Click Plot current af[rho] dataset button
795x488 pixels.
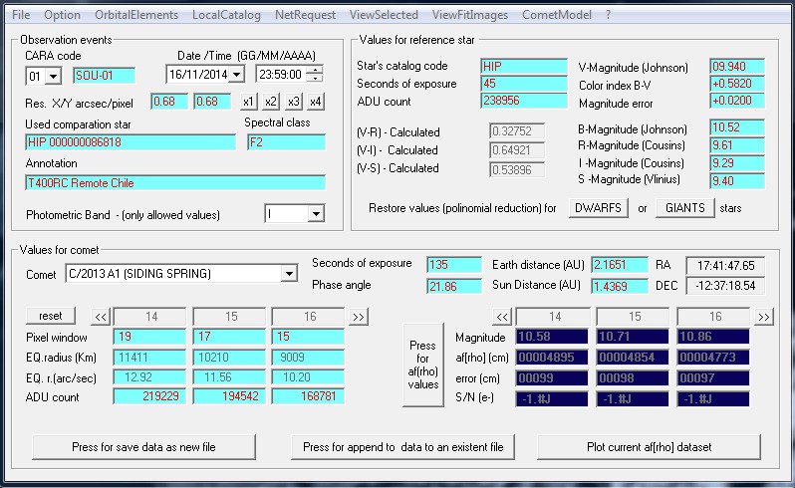(x=649, y=447)
